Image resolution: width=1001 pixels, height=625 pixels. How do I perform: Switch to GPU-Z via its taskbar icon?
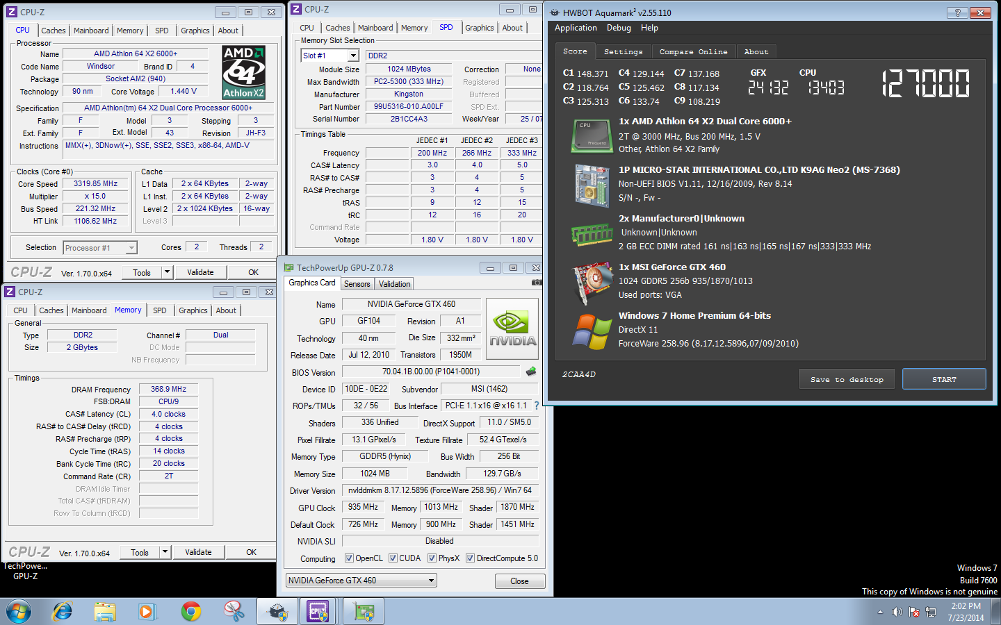pyautogui.click(x=364, y=612)
